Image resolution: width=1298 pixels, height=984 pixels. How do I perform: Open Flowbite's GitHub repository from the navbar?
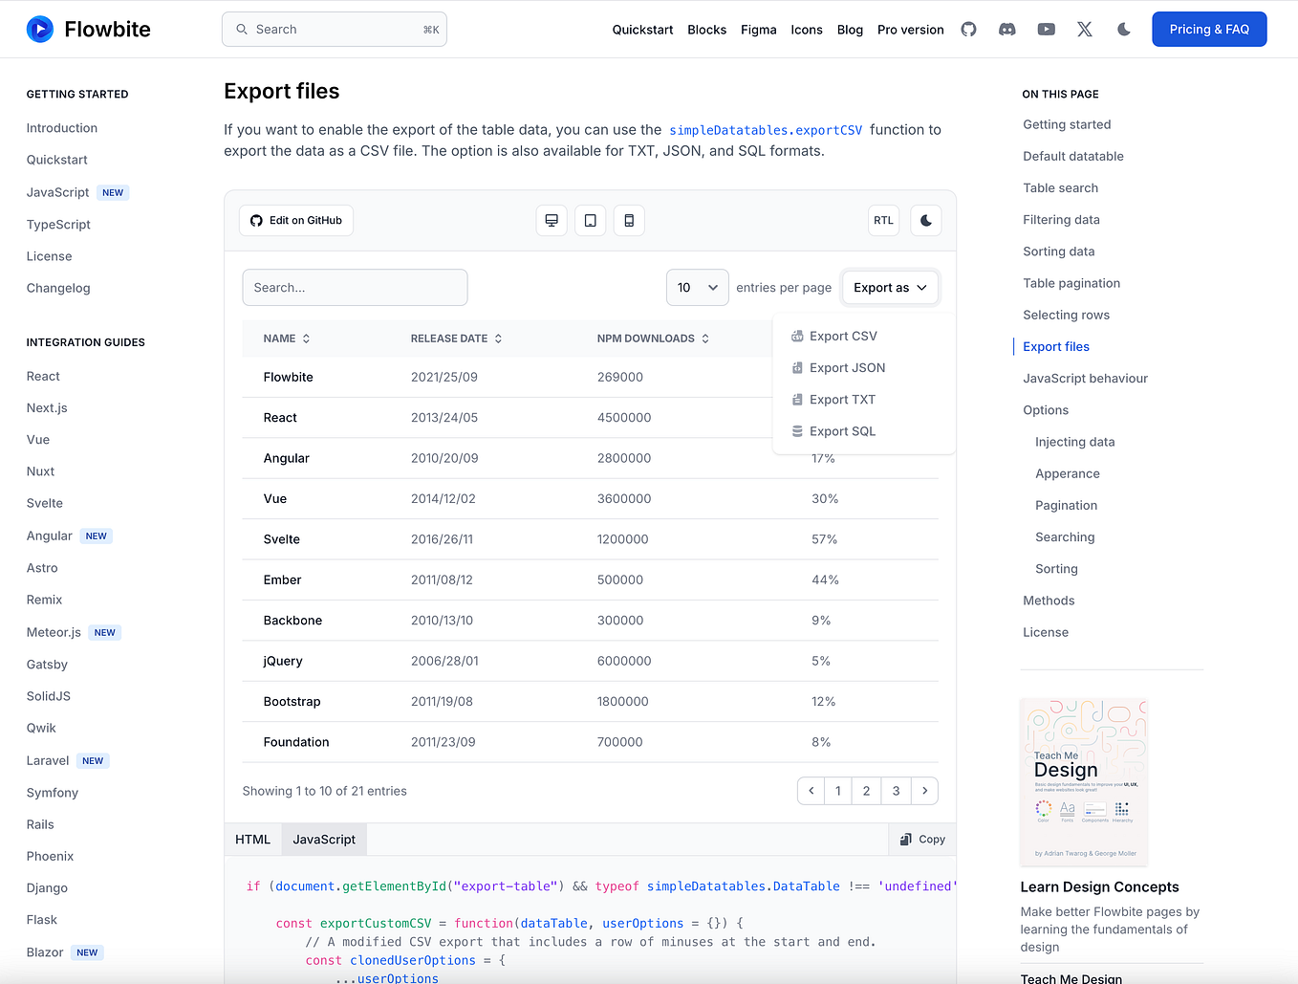(968, 29)
